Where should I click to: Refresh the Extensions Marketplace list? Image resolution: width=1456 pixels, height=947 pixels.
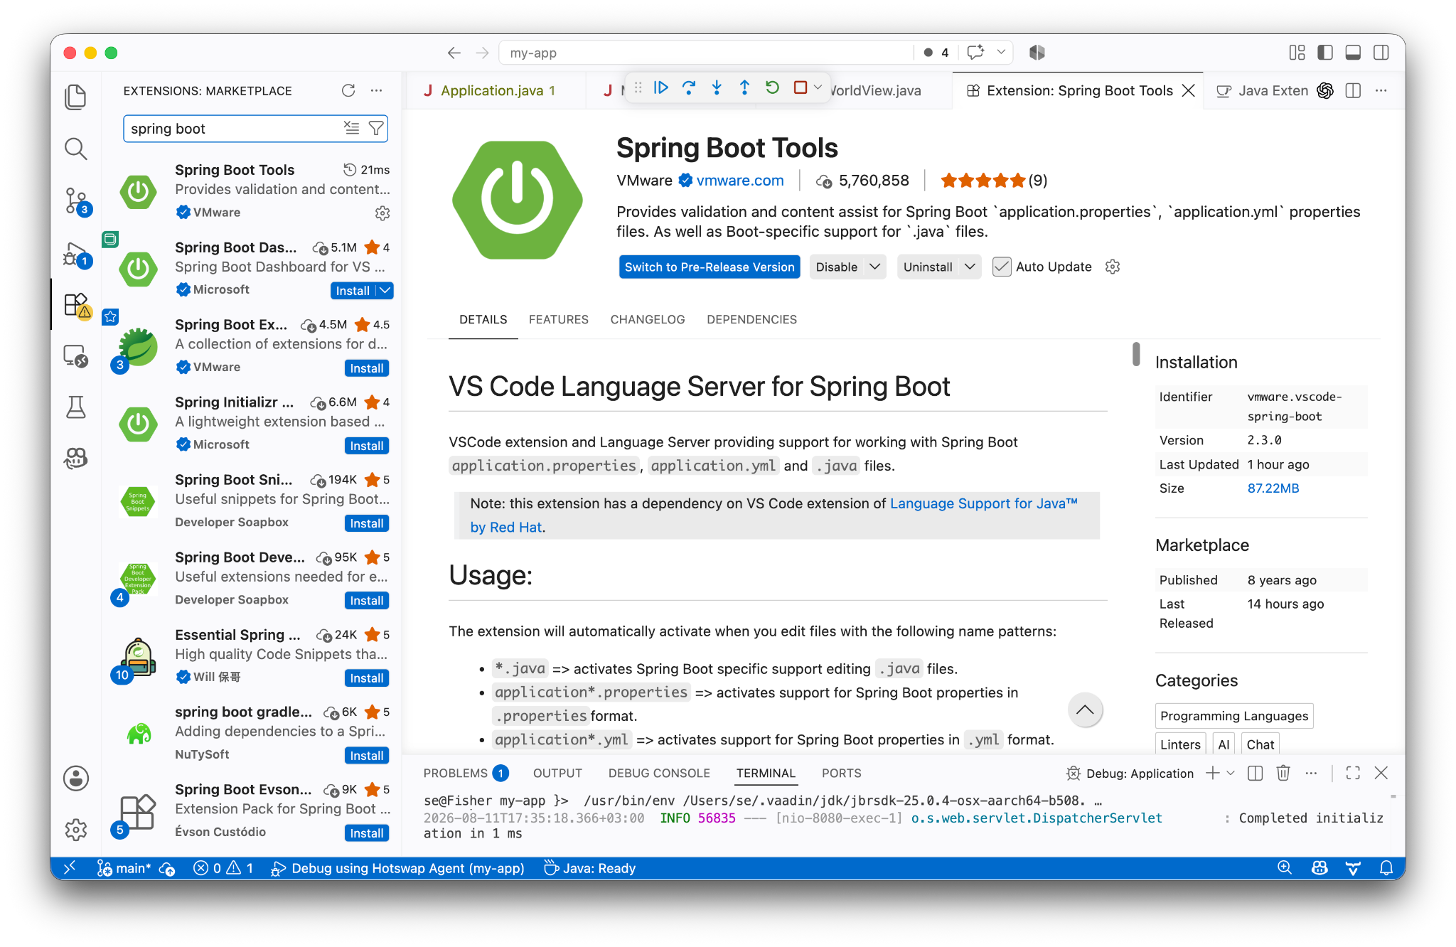coord(348,90)
